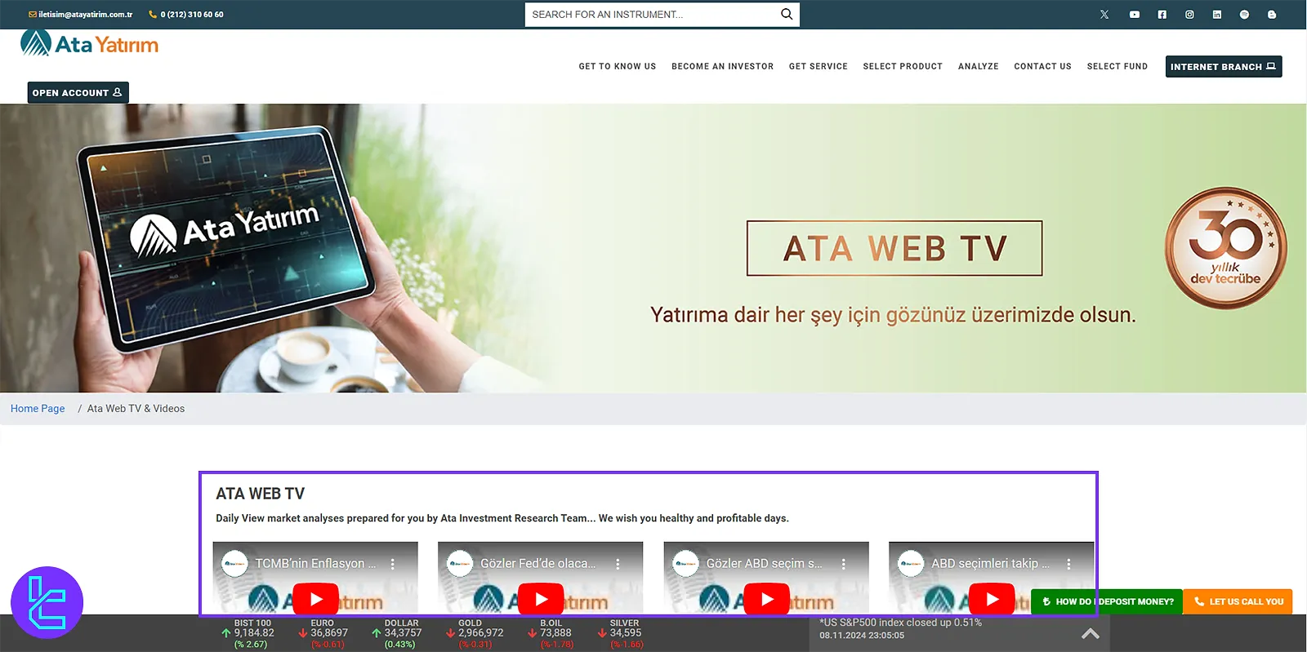
Task: Click the SILVER ticker value 34,595
Action: pos(626,633)
